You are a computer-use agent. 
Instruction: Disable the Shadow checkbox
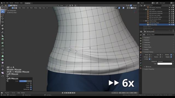[x=171, y=57]
